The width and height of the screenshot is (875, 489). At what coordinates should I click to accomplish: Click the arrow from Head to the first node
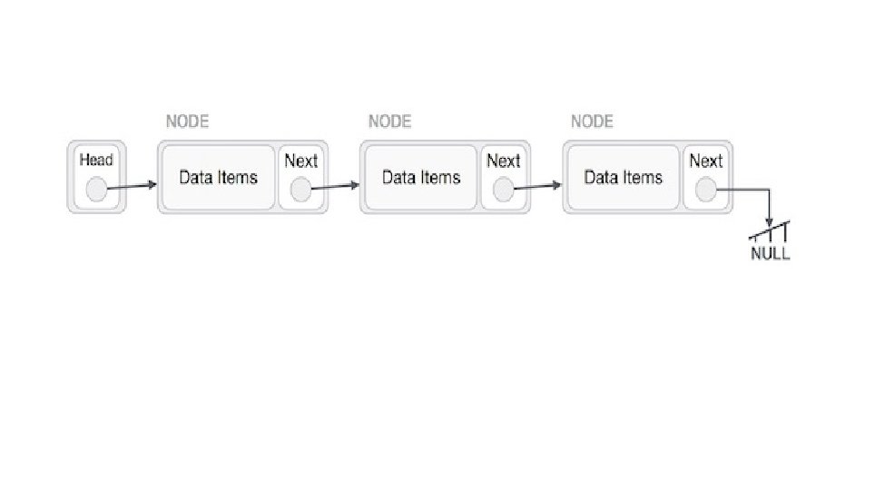click(132, 188)
